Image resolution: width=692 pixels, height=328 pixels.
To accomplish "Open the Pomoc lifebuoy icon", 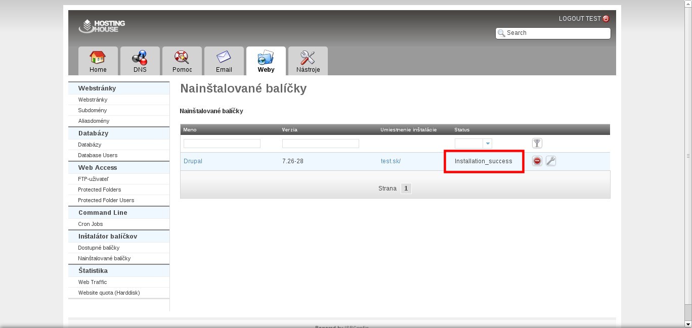I will tap(182, 58).
